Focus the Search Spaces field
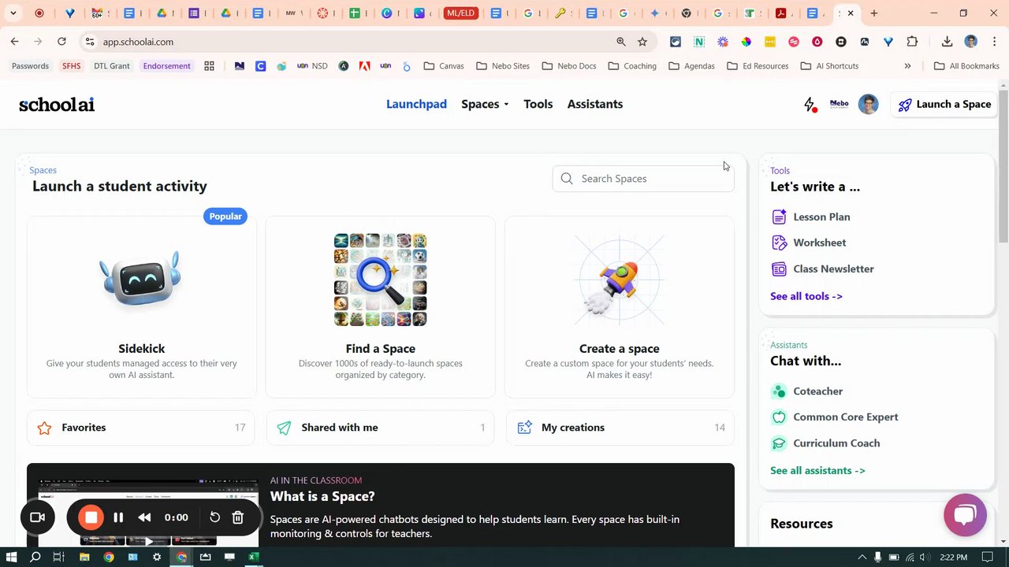The width and height of the screenshot is (1009, 567). [643, 179]
